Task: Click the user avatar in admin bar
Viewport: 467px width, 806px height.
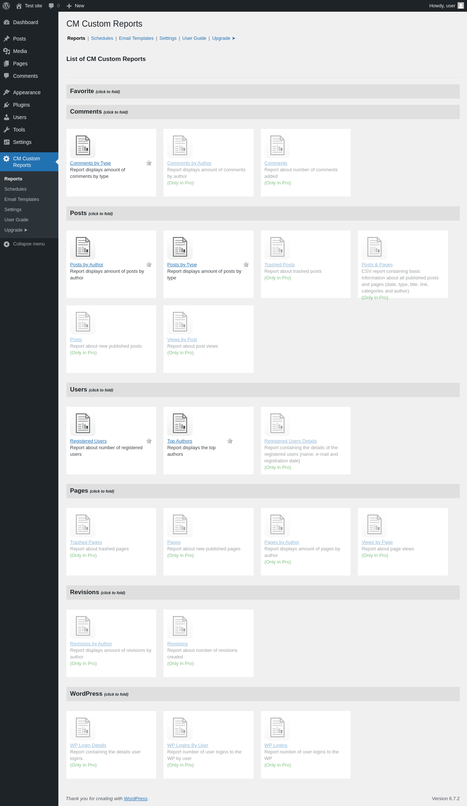Action: pos(461,6)
